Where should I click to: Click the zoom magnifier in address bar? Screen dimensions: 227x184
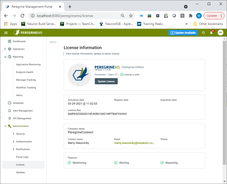click(122, 16)
